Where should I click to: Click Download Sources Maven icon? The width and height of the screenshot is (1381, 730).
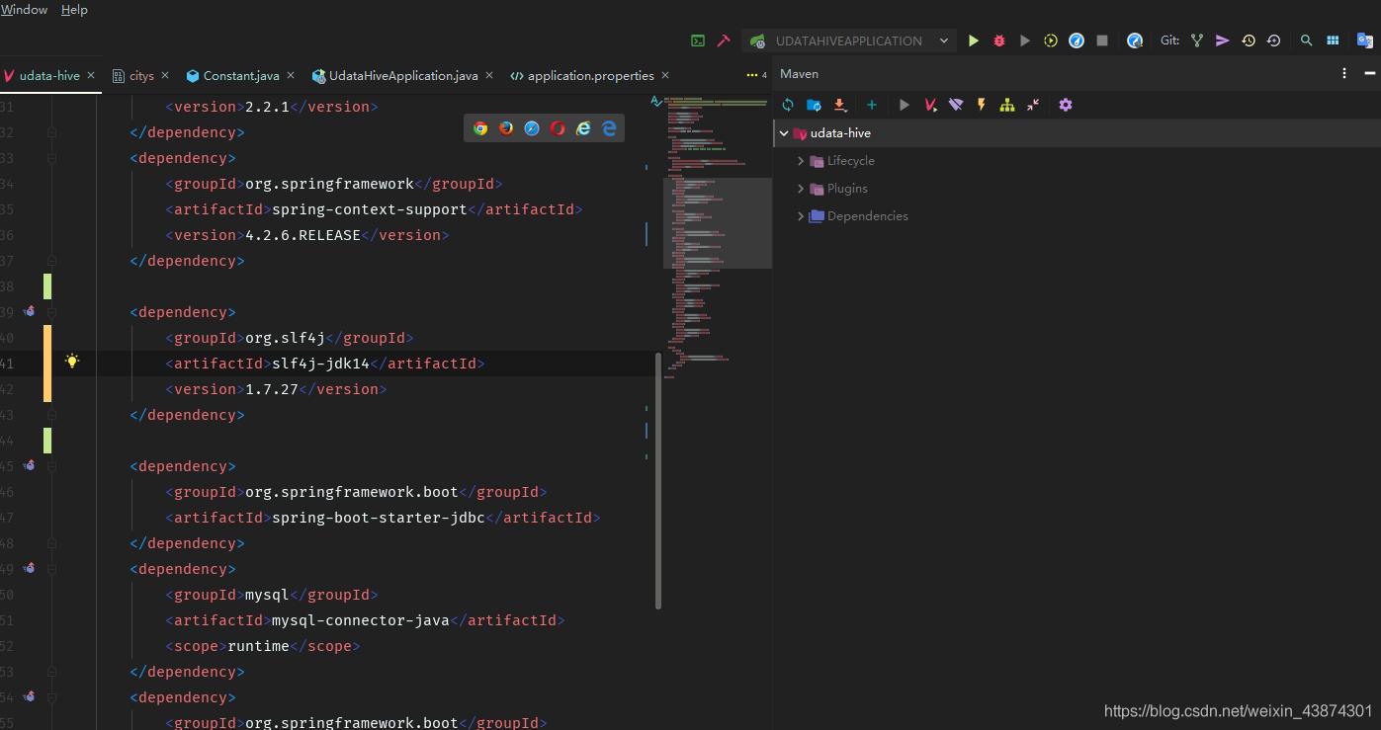(839, 105)
